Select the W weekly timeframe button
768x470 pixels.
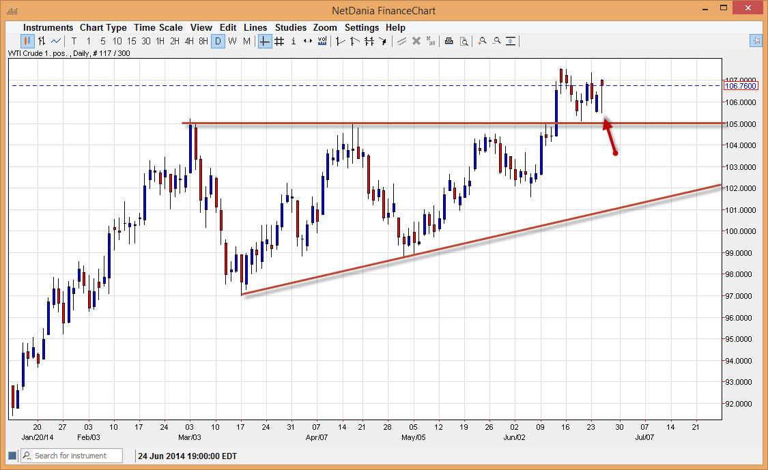tap(231, 41)
